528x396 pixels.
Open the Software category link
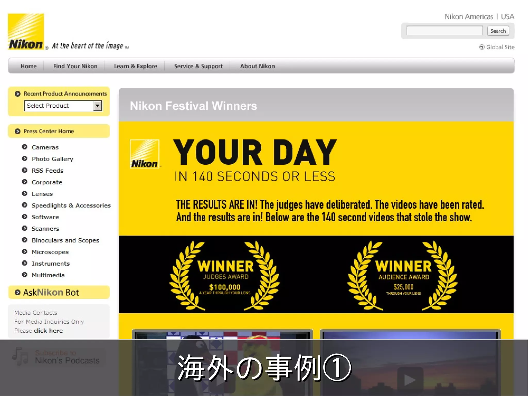(45, 217)
